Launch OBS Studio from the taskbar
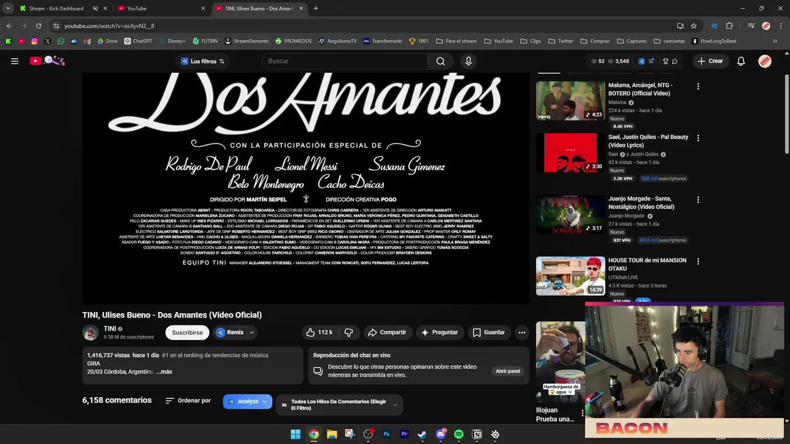The image size is (790, 444). pyautogui.click(x=368, y=434)
